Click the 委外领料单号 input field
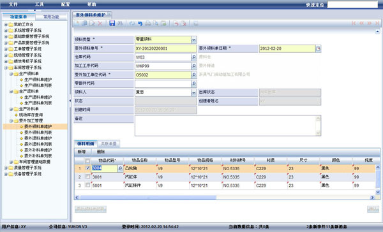 166,48
